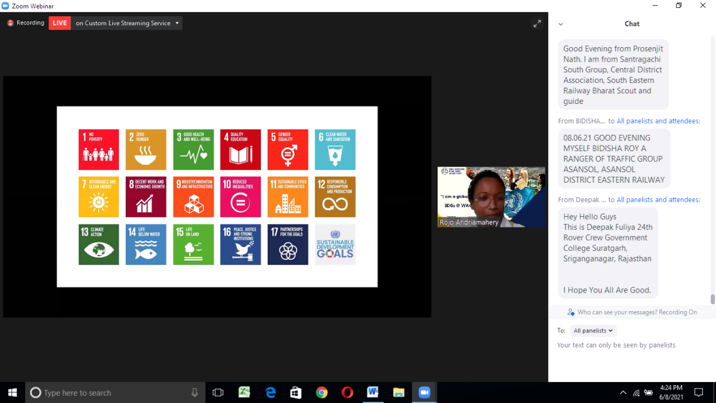Click 'Who can see your messages?' info
The width and height of the screenshot is (716, 403).
coord(631,312)
